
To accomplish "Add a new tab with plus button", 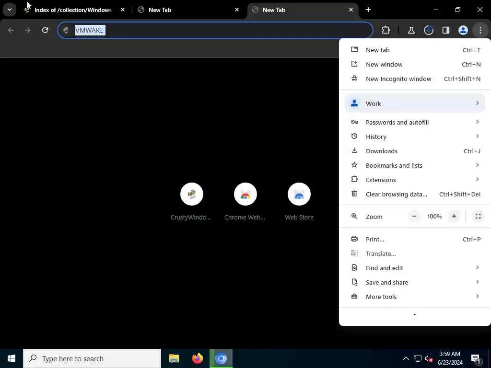I will pos(368,10).
